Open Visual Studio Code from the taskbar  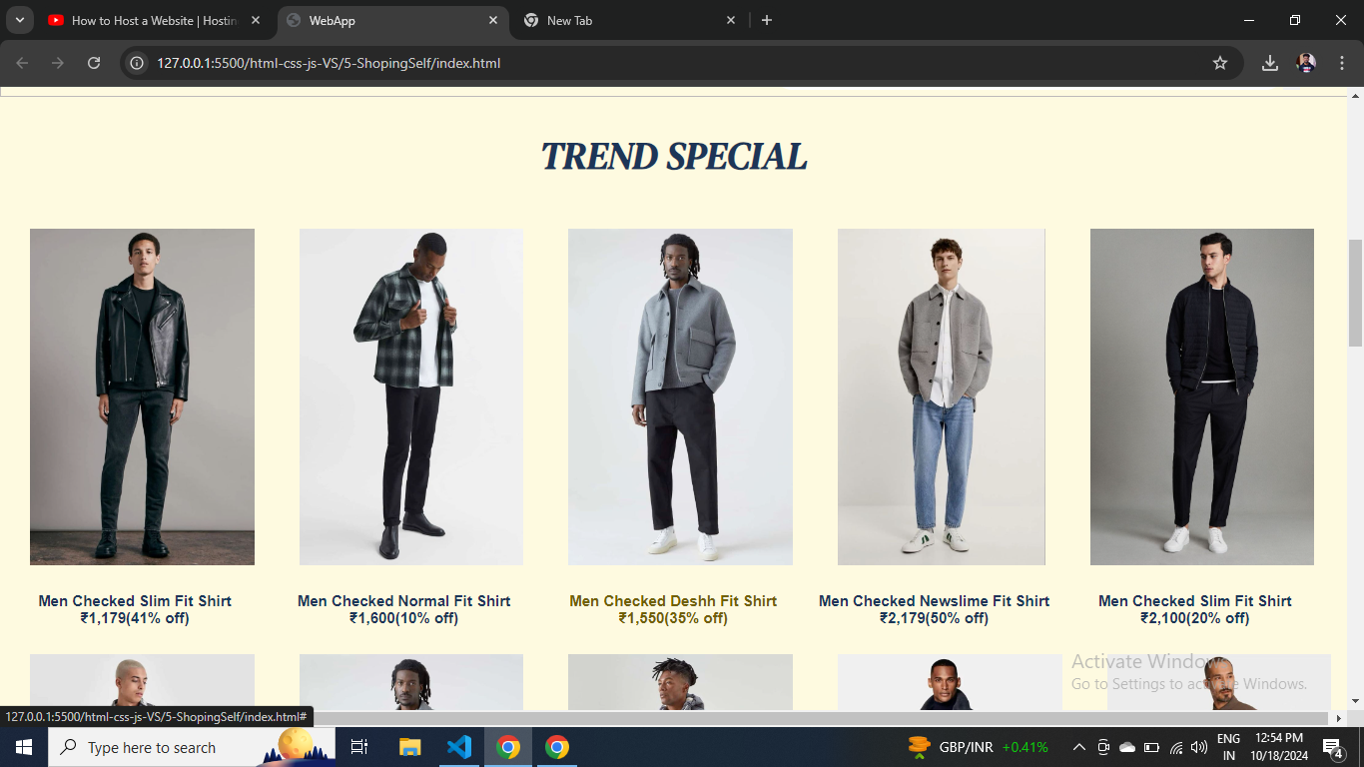point(459,747)
